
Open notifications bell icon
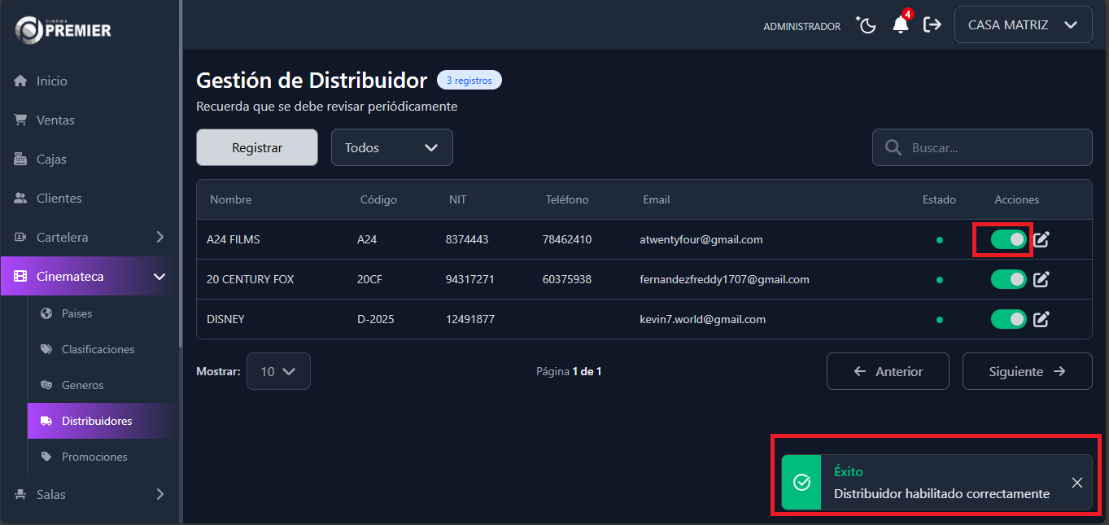(x=900, y=25)
